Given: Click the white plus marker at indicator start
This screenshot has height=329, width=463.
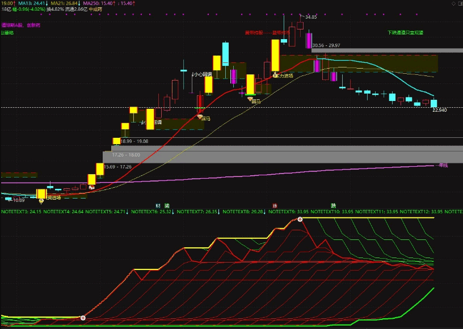Looking at the screenshot, I should 83,318.
